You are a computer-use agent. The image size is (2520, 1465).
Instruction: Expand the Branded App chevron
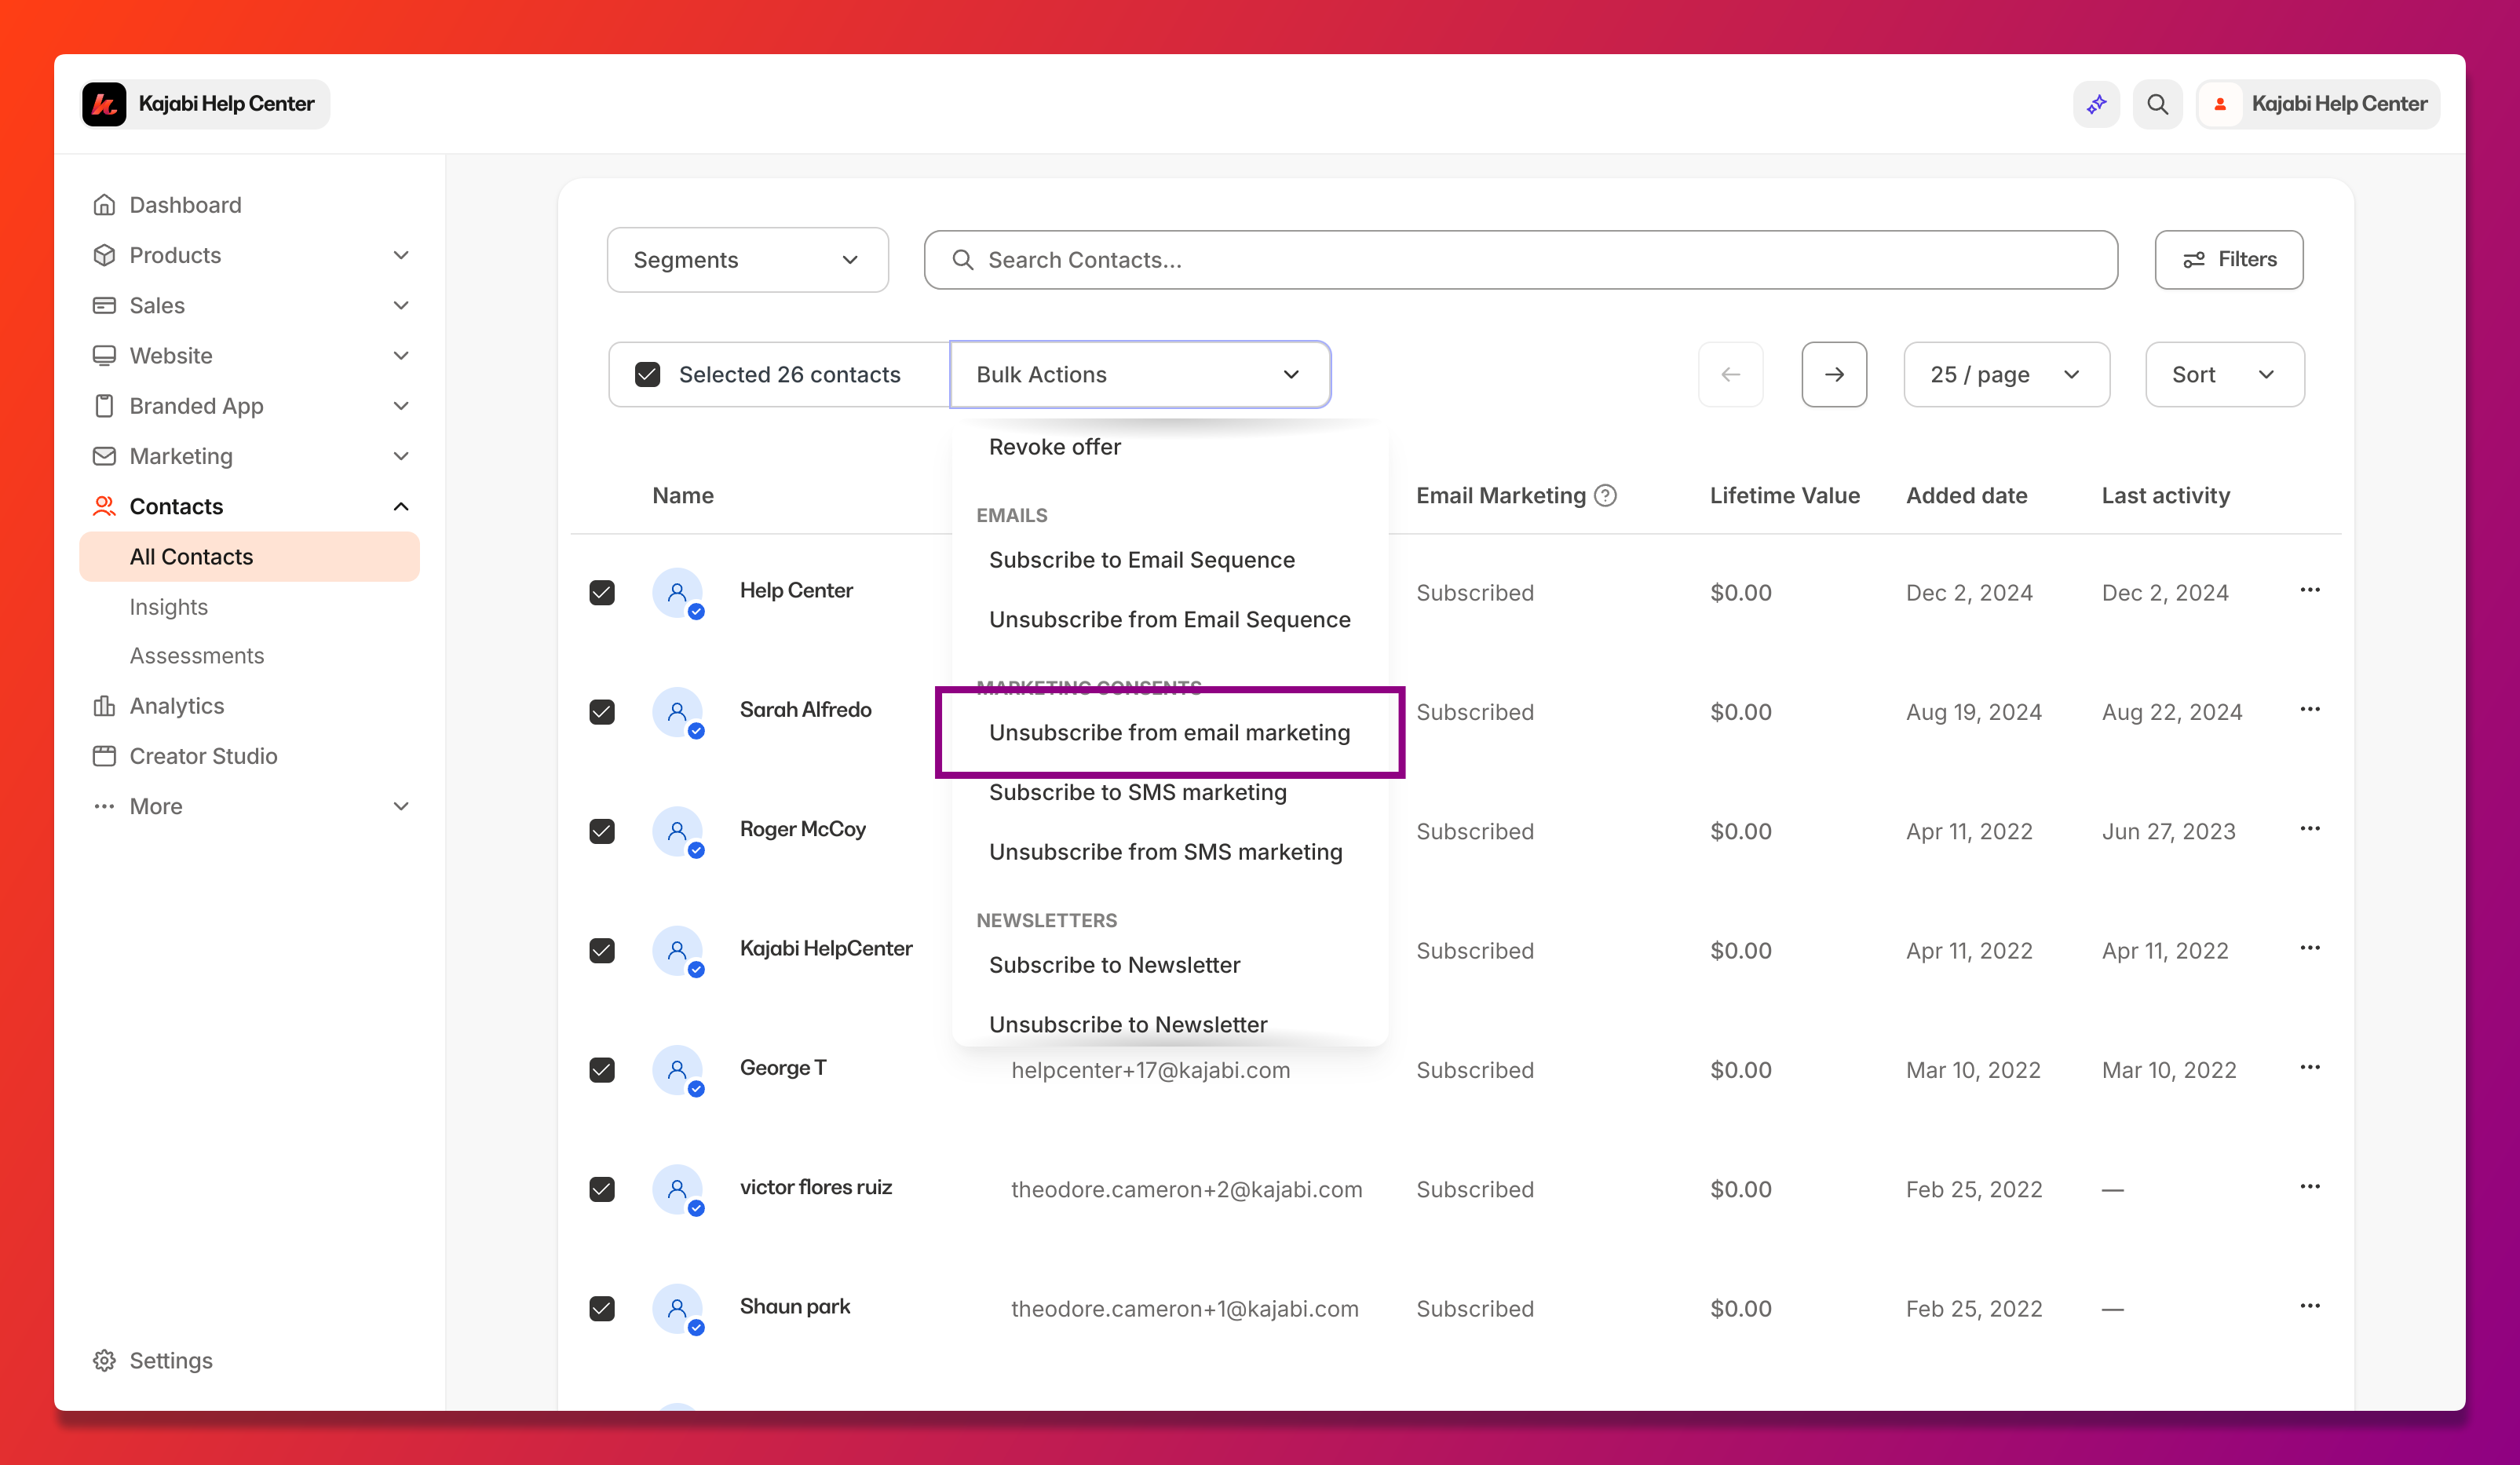pyautogui.click(x=401, y=406)
